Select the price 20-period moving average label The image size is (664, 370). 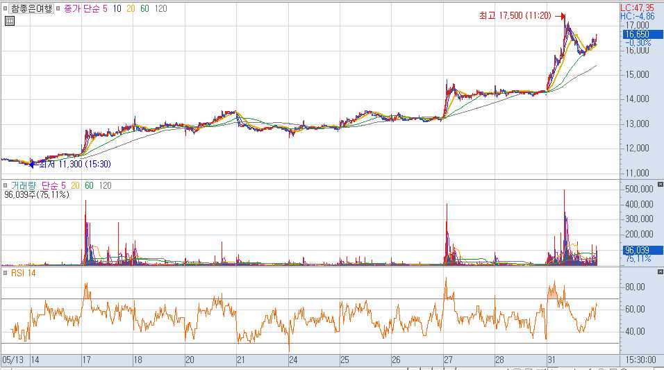point(131,8)
